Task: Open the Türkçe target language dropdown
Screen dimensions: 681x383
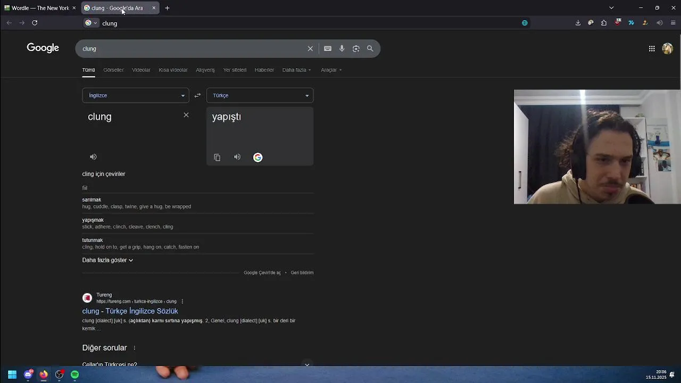Action: pyautogui.click(x=260, y=95)
